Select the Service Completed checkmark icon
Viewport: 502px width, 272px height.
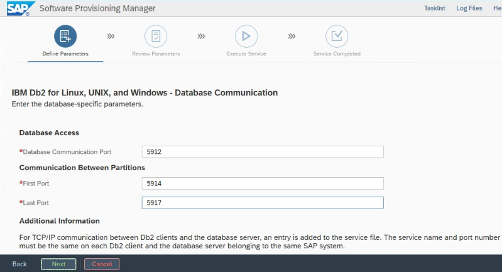pyautogui.click(x=337, y=36)
